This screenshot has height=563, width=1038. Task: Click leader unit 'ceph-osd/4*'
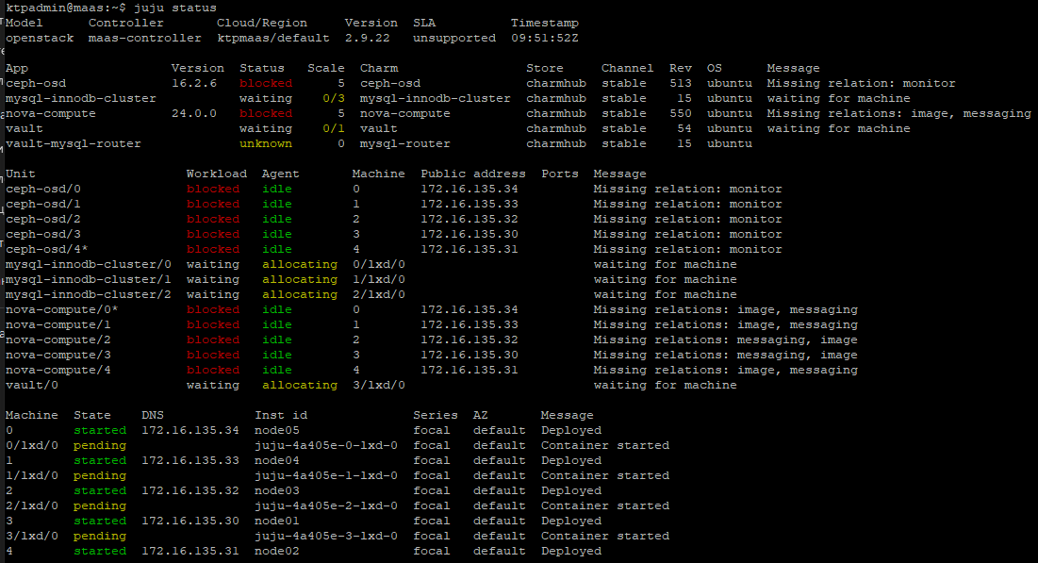tap(47, 250)
